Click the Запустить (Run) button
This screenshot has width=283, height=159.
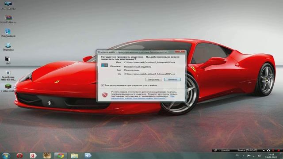pos(153,79)
